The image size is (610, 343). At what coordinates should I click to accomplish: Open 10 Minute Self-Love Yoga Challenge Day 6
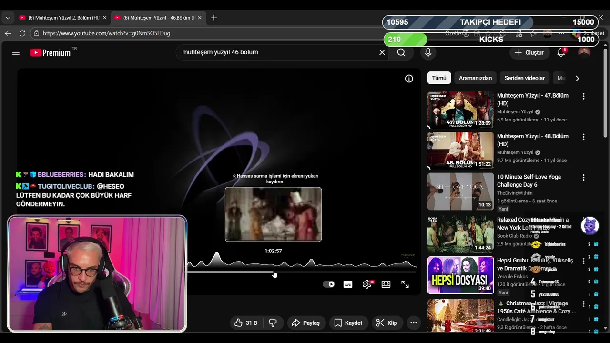[529, 181]
